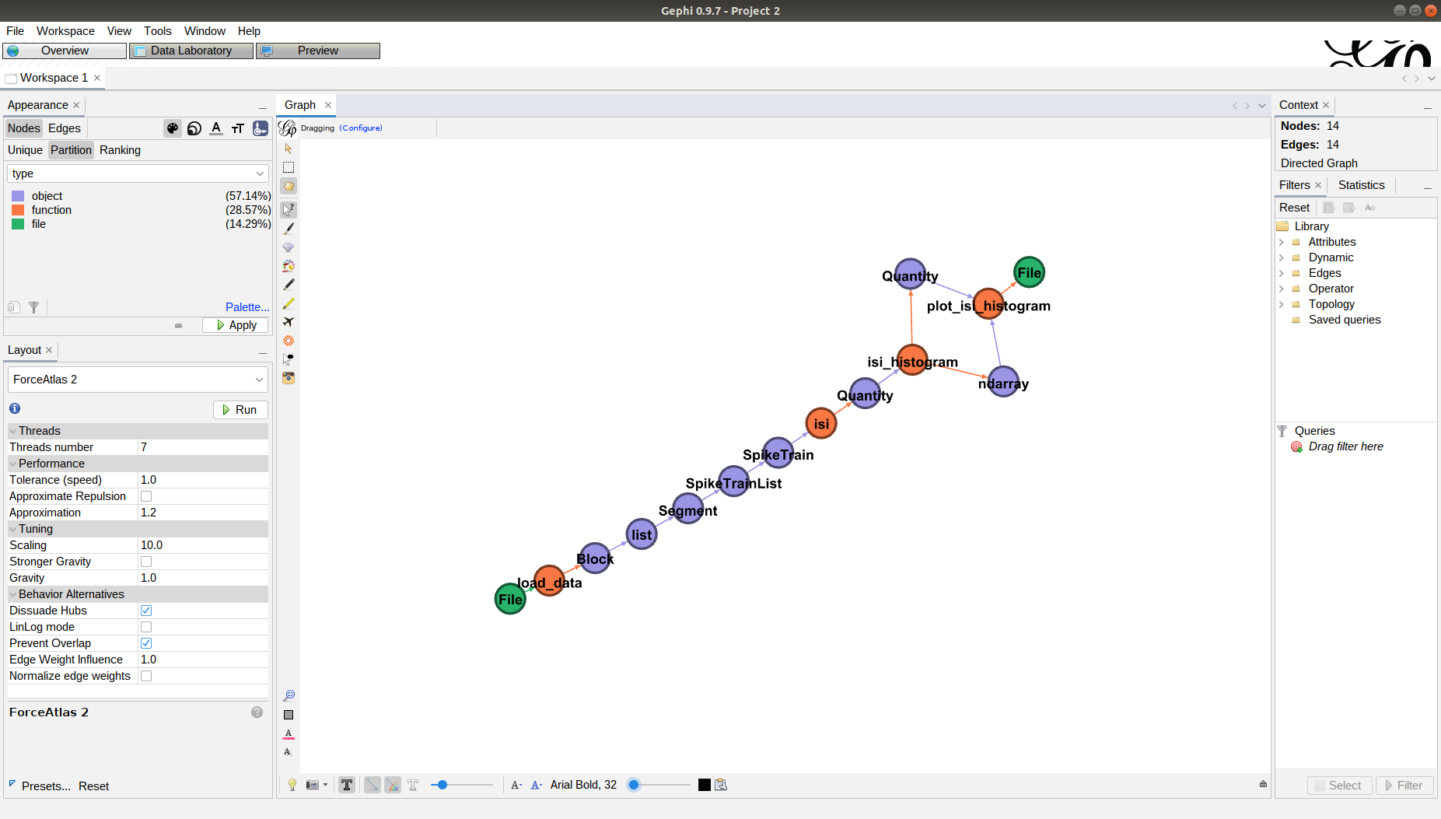1441x819 pixels.
Task: Enable the LinLog mode checkbox
Action: click(x=146, y=627)
